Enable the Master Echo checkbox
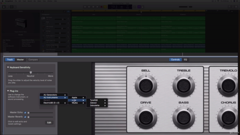 (x=25, y=112)
